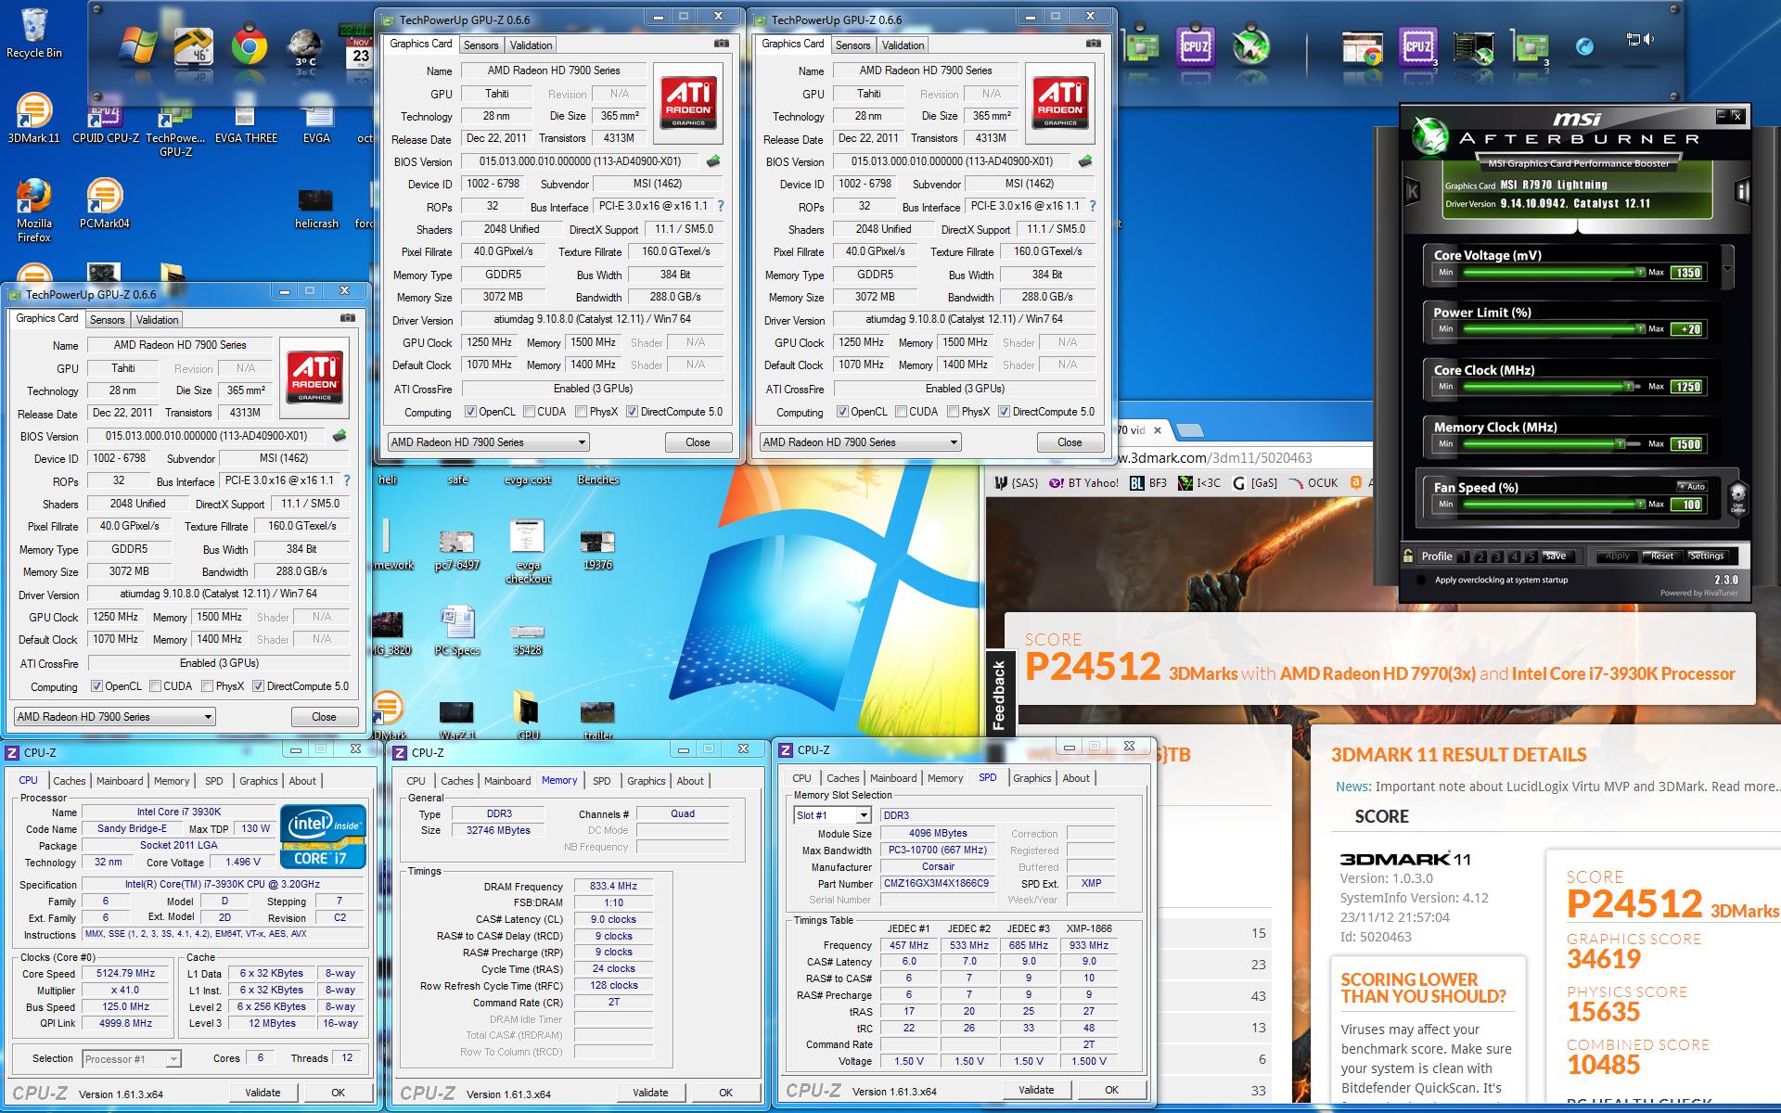Click camera screenshot icon in left GPU-Z
Image resolution: width=1781 pixels, height=1113 pixels.
tap(347, 318)
